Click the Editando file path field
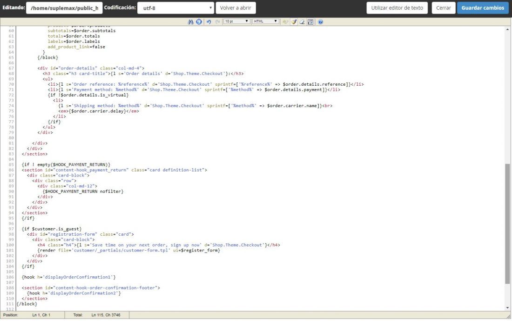Viewport: 512px width, 321px height. point(64,8)
